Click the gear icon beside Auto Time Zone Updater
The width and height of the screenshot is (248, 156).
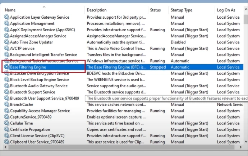6,42
